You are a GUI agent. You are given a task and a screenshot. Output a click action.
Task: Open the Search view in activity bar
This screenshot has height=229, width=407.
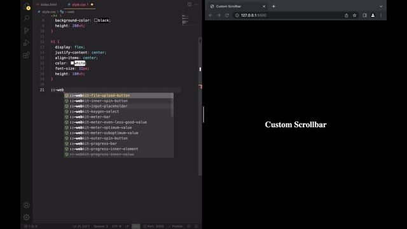coord(27,18)
